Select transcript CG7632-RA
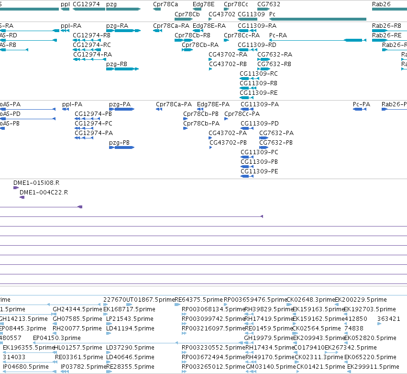This screenshot has height=374, width=407. pos(264,59)
